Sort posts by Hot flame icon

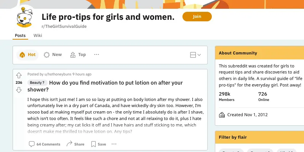pyautogui.click(x=22, y=55)
